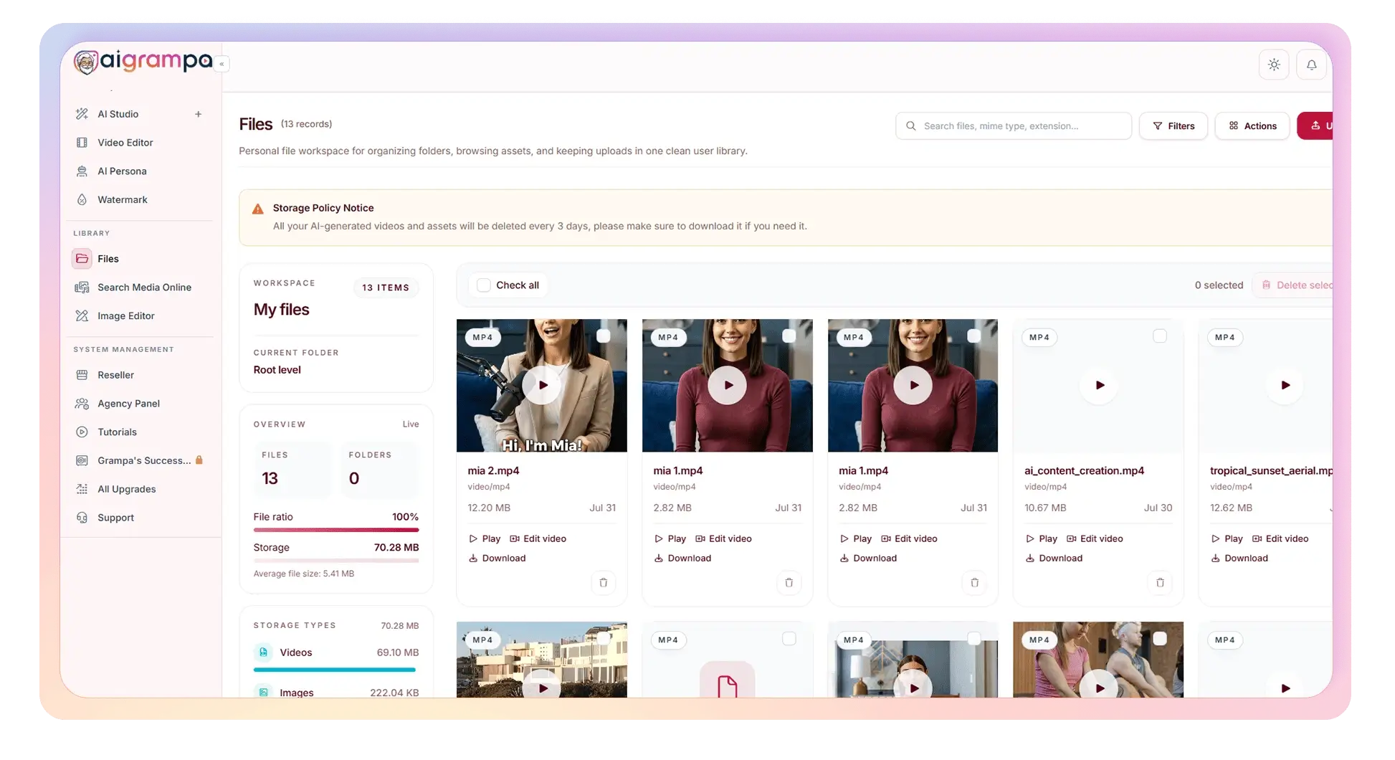1395x760 pixels.
Task: Click the File ratio progress bar
Action: click(x=336, y=530)
